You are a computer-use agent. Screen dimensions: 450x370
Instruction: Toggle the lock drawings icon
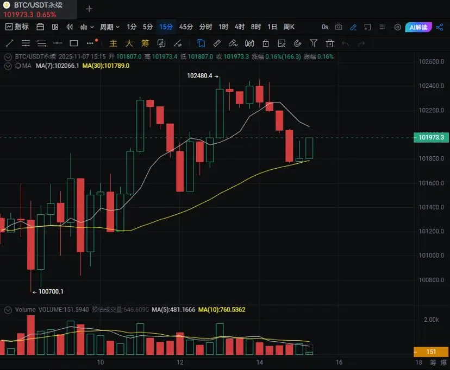266,43
